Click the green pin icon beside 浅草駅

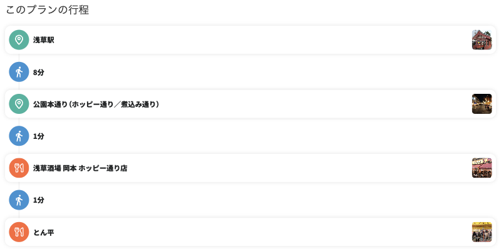click(19, 40)
